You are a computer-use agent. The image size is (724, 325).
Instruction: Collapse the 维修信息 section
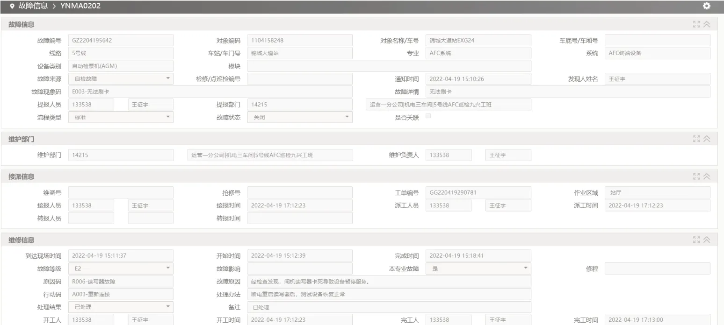click(x=707, y=240)
